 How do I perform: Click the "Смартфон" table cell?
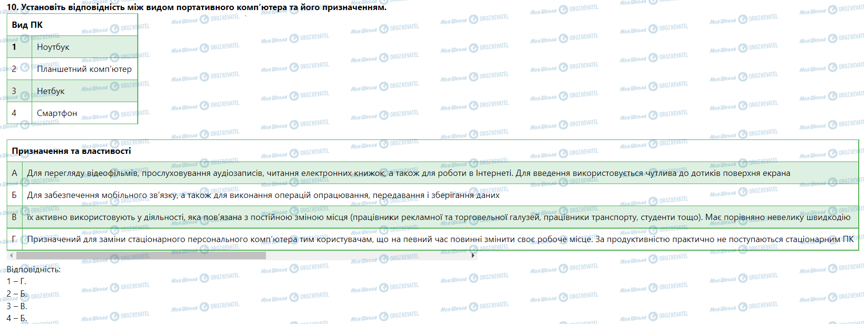pos(57,113)
